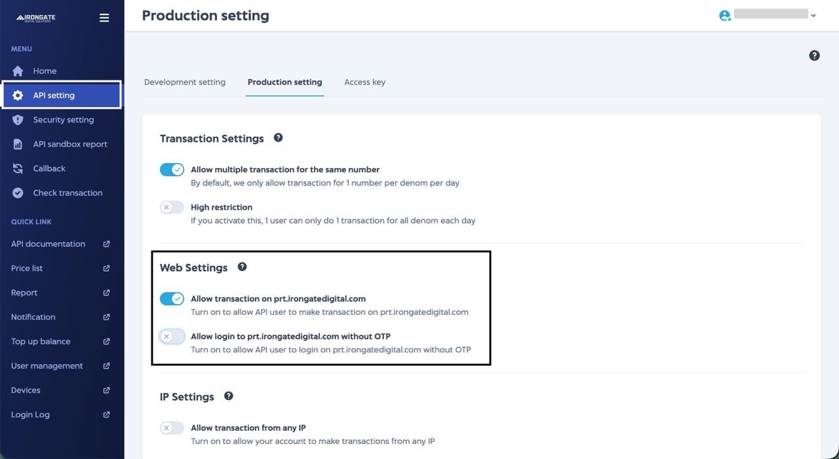
Task: Click the Security setting shield icon
Action: tap(18, 119)
